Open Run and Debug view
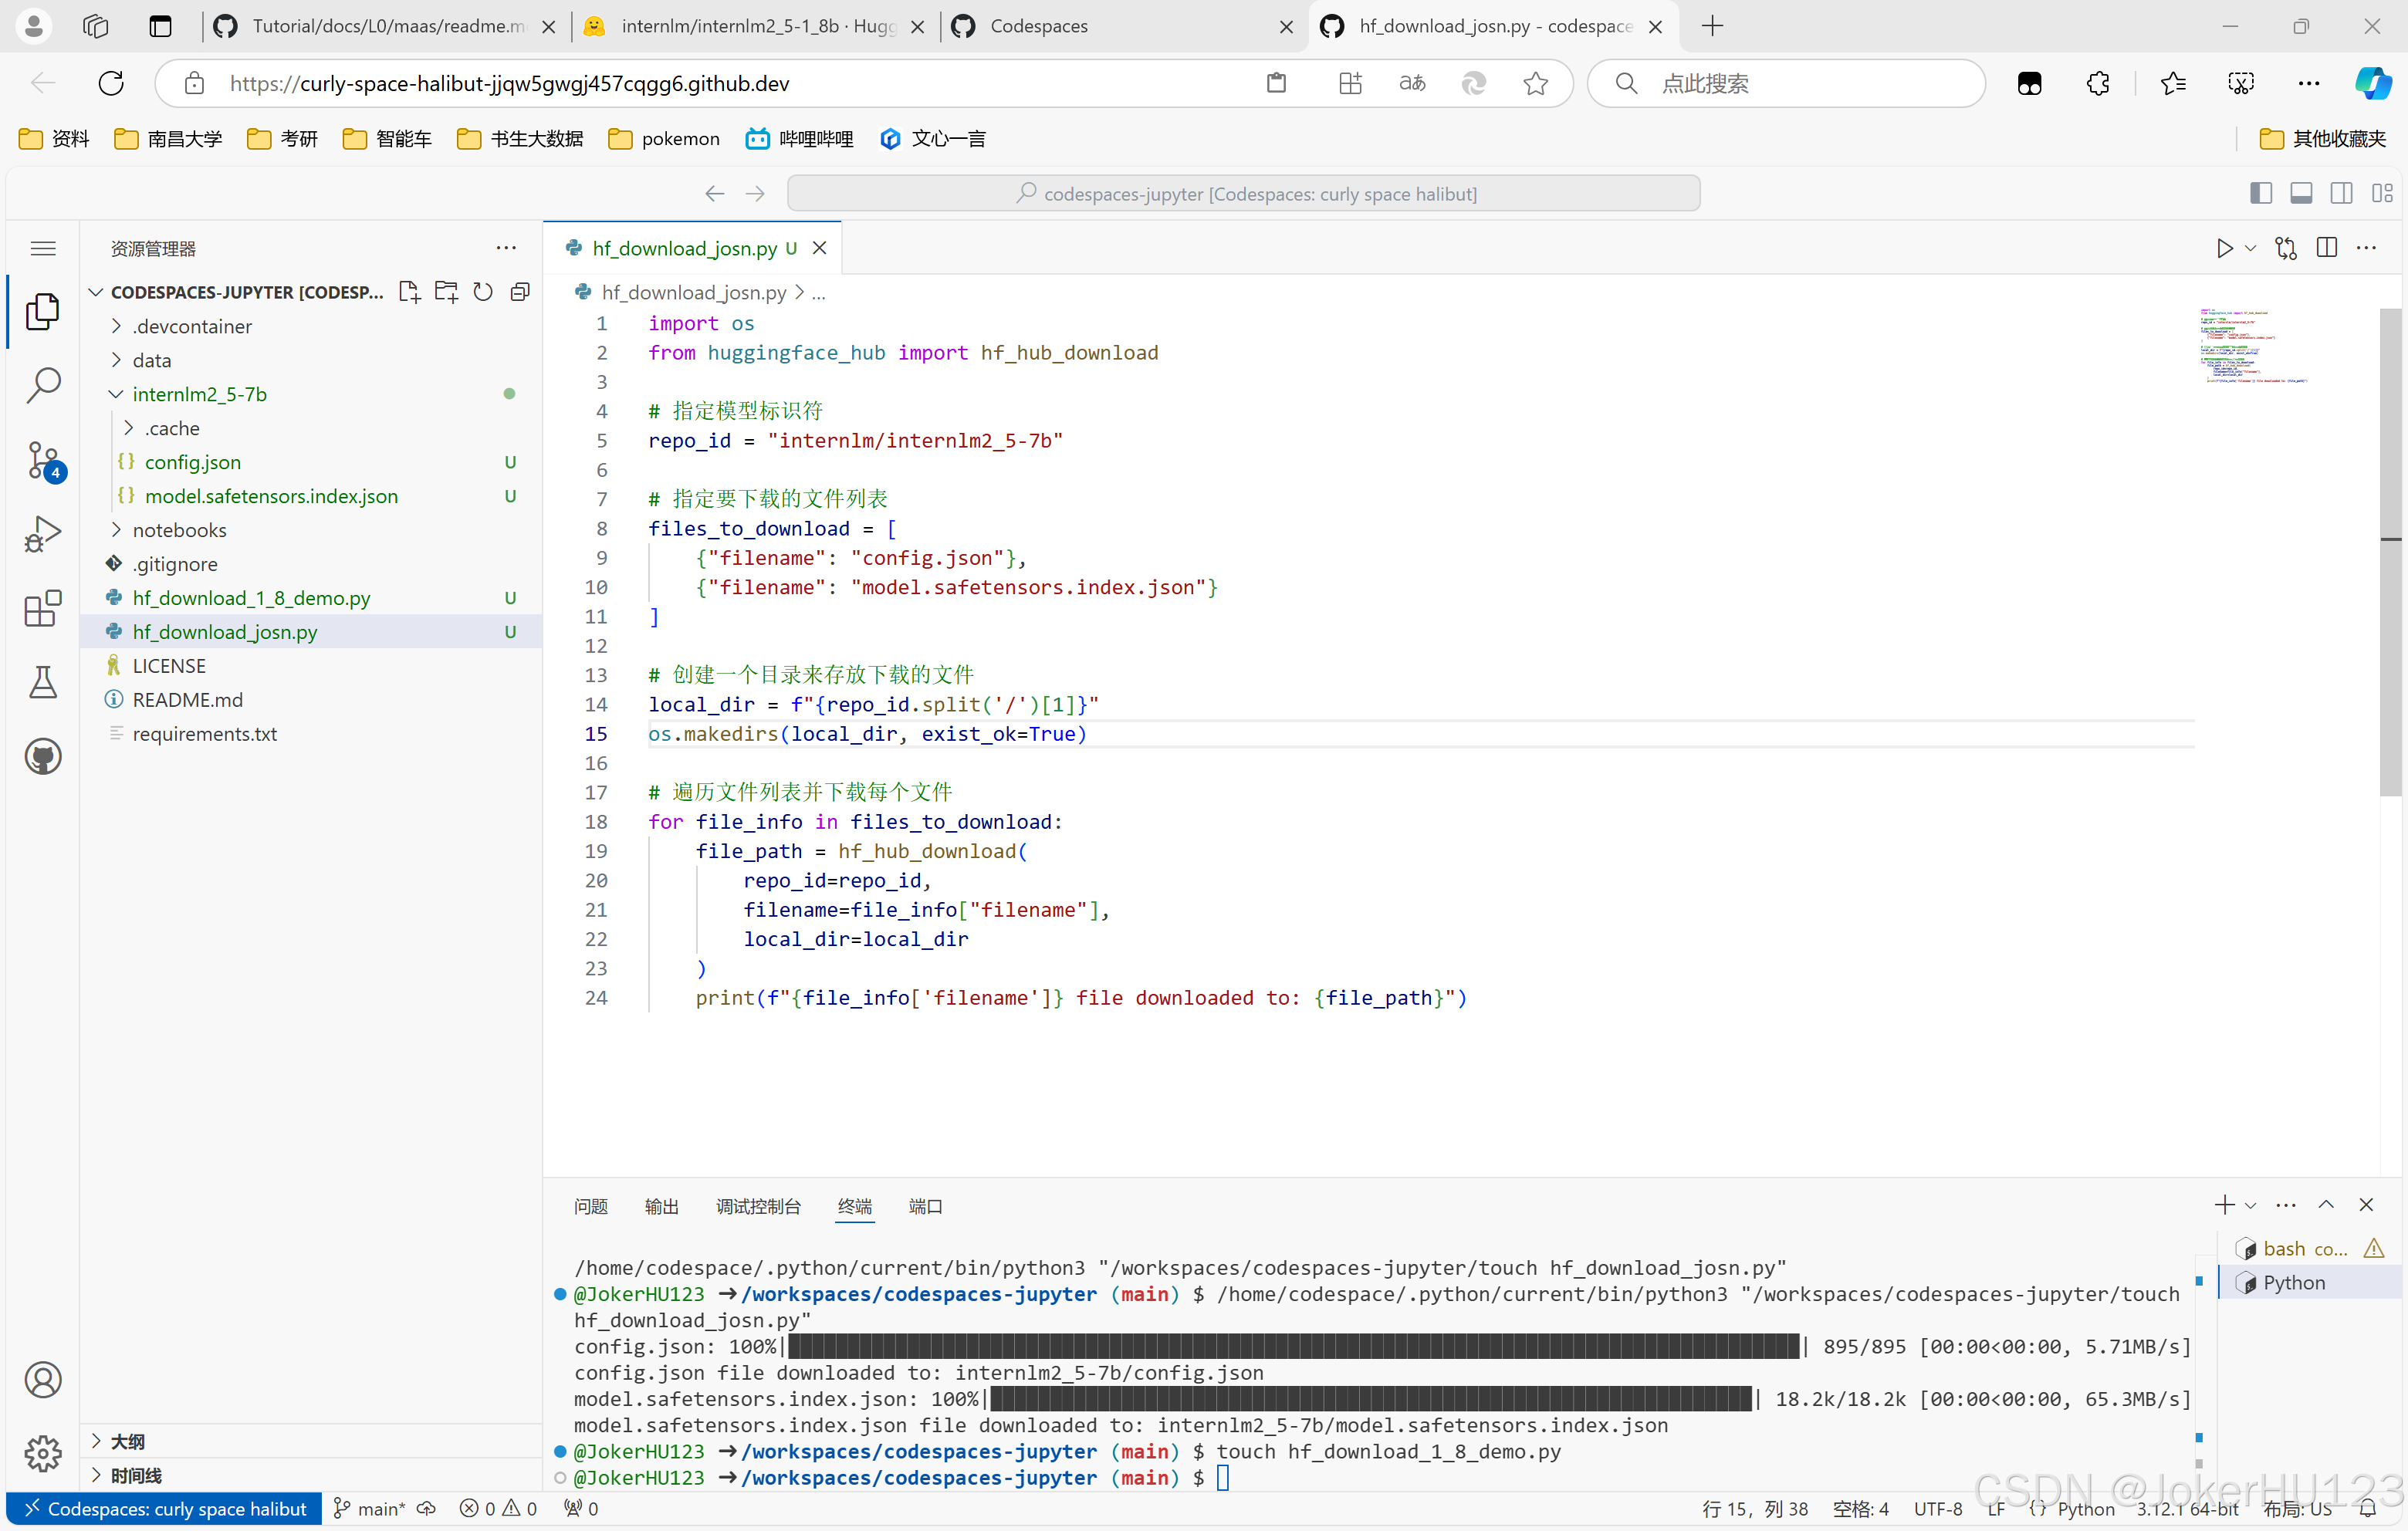 (x=43, y=533)
